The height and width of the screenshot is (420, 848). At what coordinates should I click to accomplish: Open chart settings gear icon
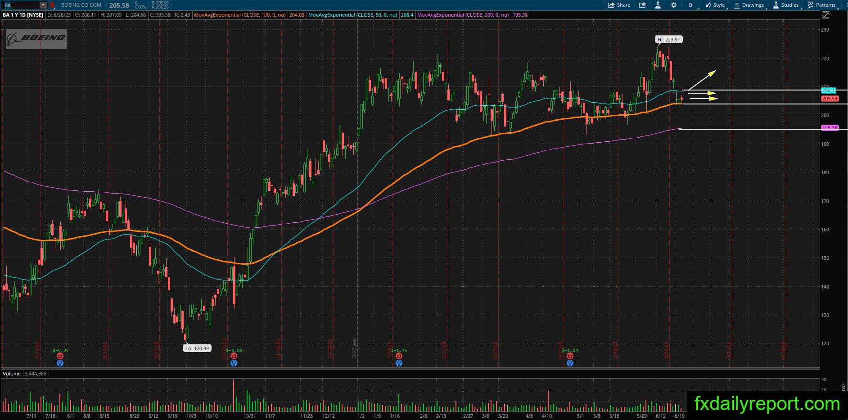tap(673, 5)
